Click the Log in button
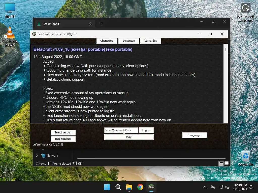258x193 pixels. click(x=146, y=130)
